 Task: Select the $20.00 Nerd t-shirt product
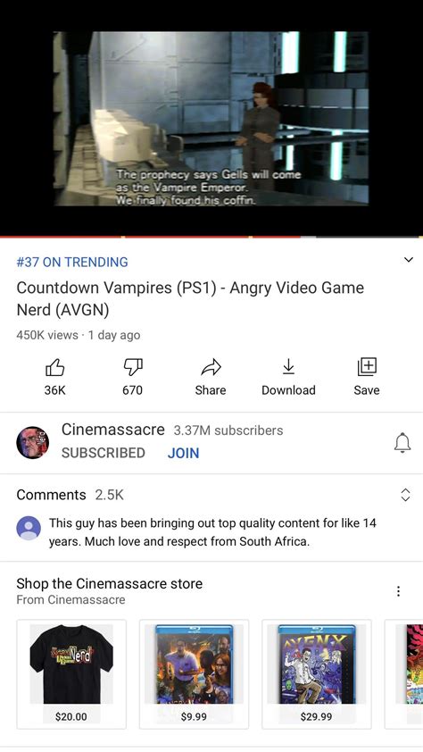[71, 673]
